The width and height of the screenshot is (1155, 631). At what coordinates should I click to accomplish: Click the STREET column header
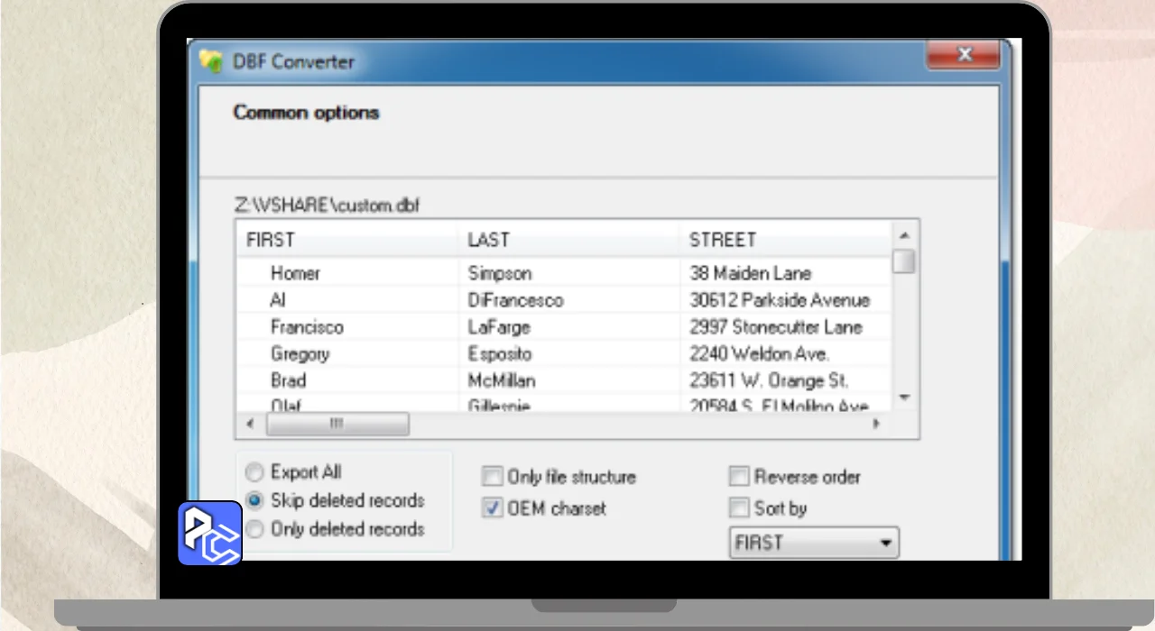point(785,240)
